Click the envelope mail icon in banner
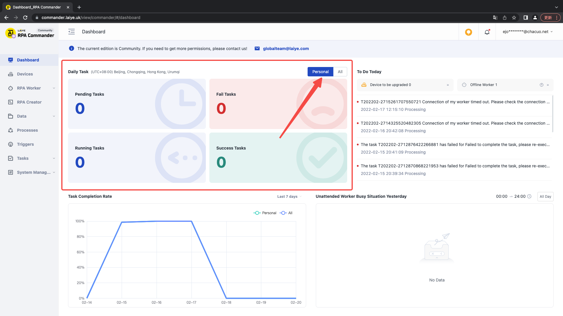The width and height of the screenshot is (563, 316). pyautogui.click(x=257, y=49)
